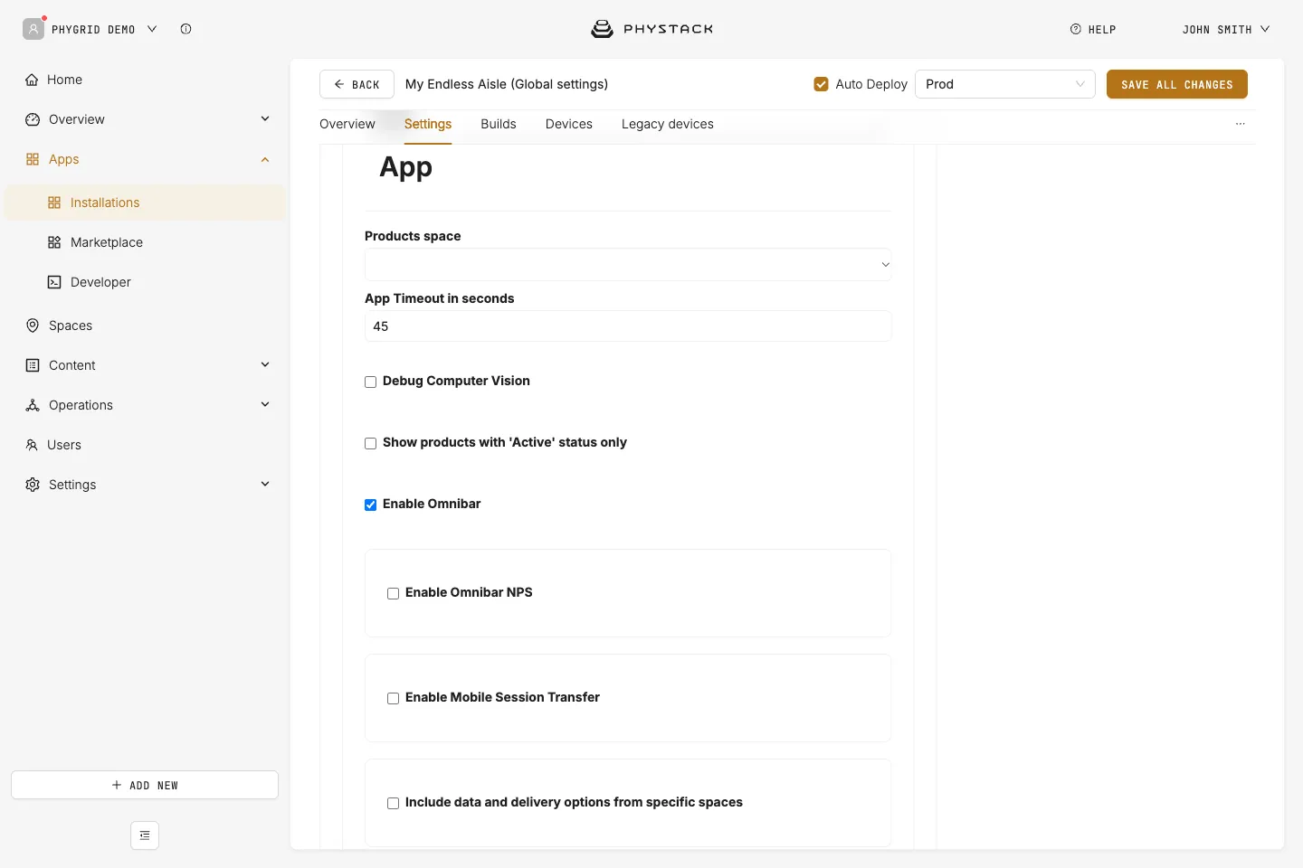Click the Operations nodes icon

(x=33, y=405)
